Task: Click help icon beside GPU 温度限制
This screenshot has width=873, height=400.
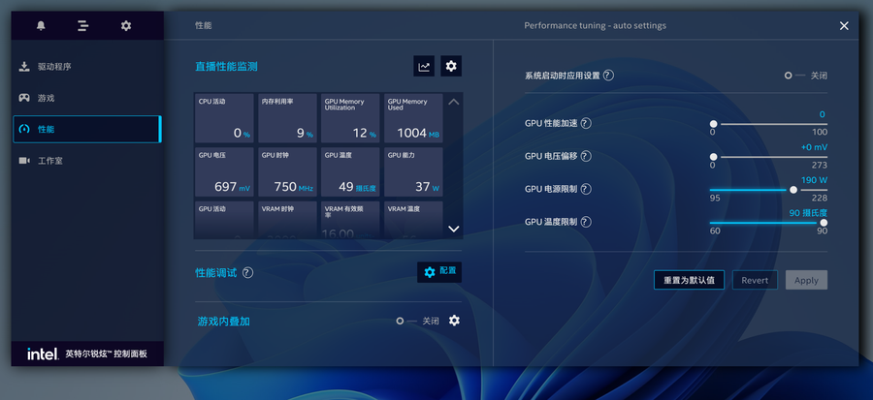Action: tap(586, 222)
